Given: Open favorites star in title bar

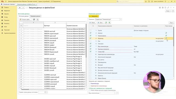Looking at the screenshot, I should click(x=152, y=1).
